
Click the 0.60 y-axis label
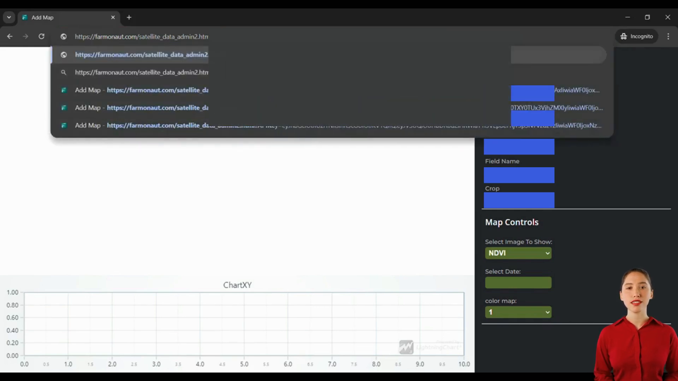point(12,317)
